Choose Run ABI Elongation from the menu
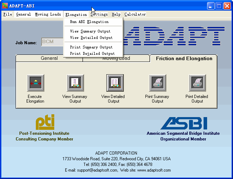 pyautogui.click(x=93, y=22)
